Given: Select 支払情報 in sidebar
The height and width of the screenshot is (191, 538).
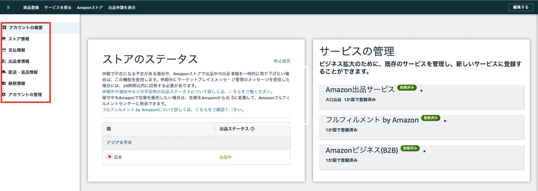Looking at the screenshot, I should pos(17,50).
